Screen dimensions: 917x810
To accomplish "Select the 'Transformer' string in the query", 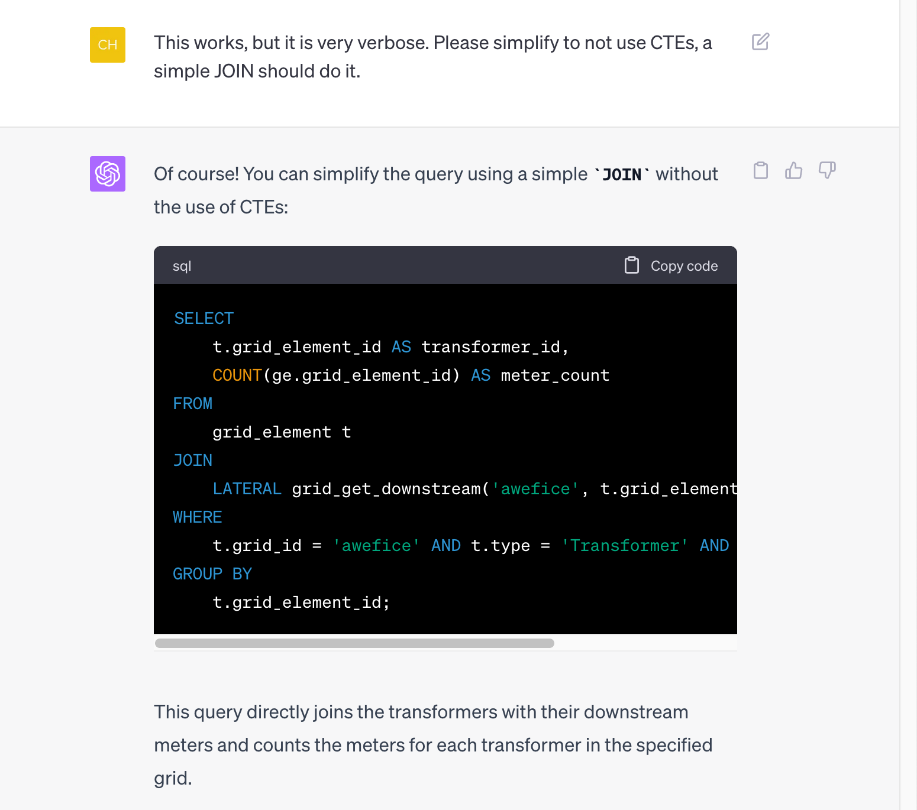I will [x=625, y=545].
